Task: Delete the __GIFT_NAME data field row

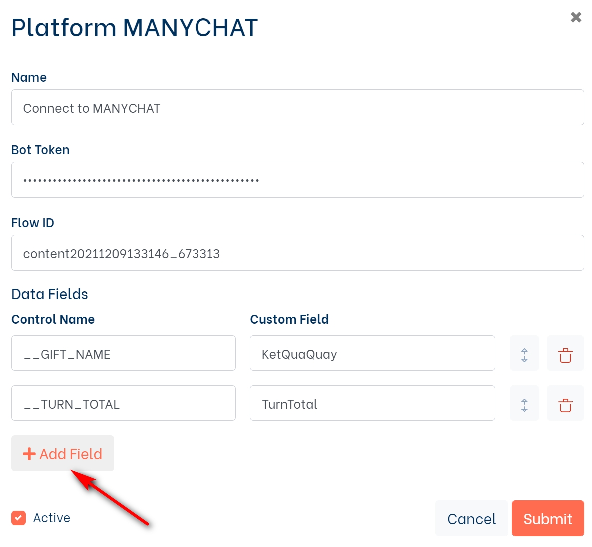Action: pos(565,354)
